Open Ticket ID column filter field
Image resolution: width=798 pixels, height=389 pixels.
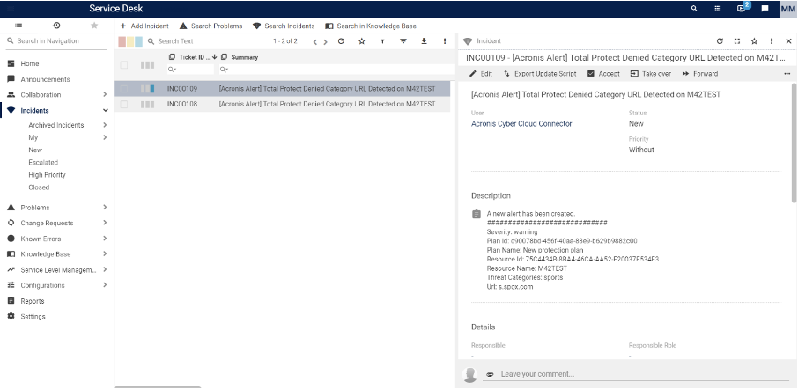[190, 70]
